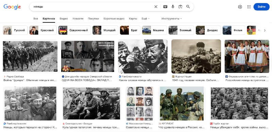Click the magnifying glass search icon

click(x=188, y=7)
